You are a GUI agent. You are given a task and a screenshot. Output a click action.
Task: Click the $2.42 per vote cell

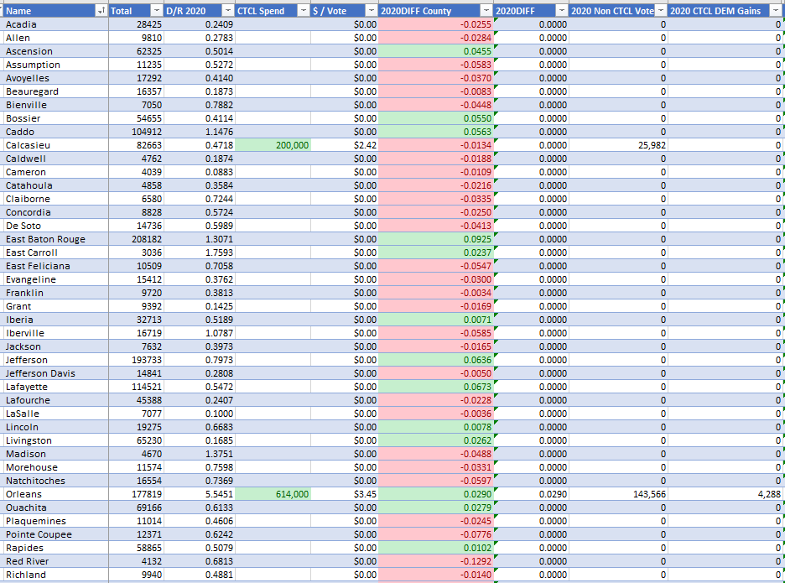(x=345, y=145)
